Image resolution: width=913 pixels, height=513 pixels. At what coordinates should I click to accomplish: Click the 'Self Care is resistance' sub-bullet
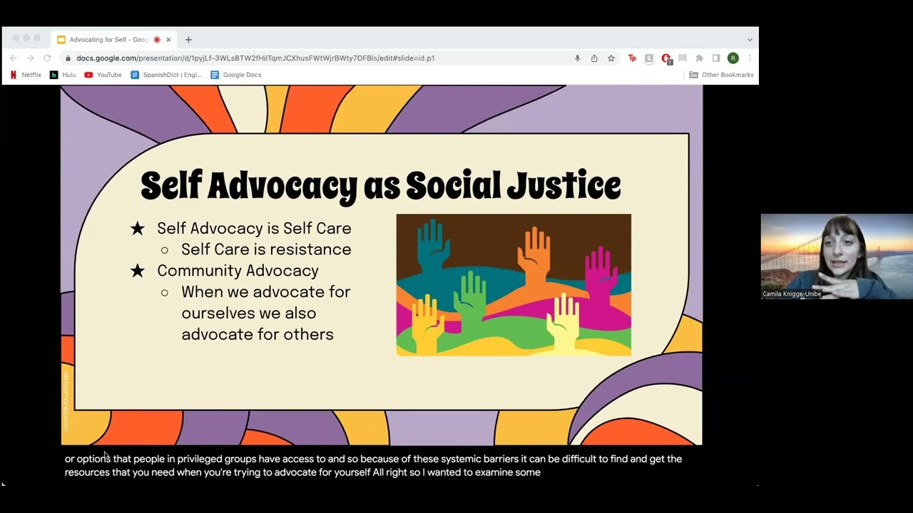tap(266, 249)
